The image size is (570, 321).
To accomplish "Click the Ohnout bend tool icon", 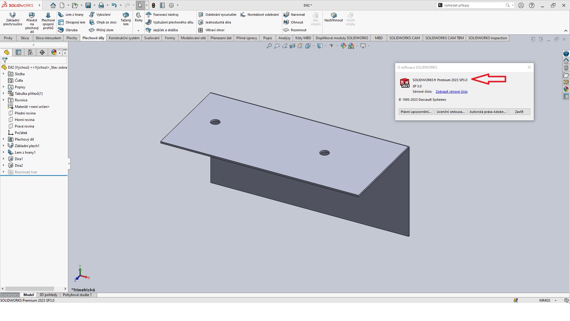I will click(x=286, y=22).
